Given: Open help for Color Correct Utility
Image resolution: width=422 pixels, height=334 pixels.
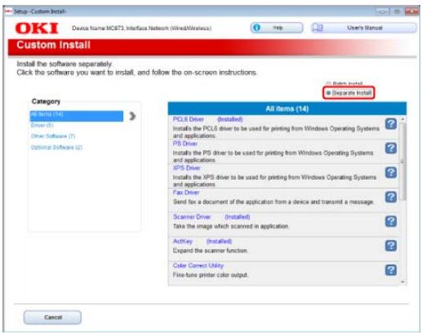Looking at the screenshot, I should point(391,269).
